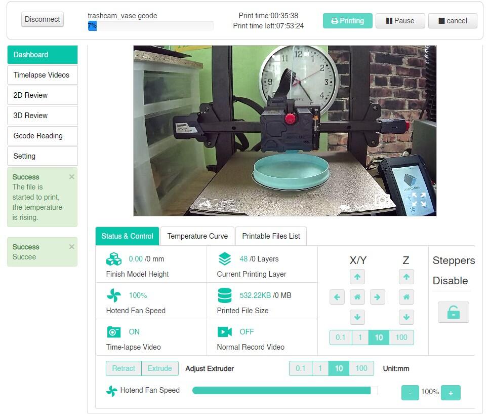
Task: Click the X/Y home icon
Action: pos(357,297)
